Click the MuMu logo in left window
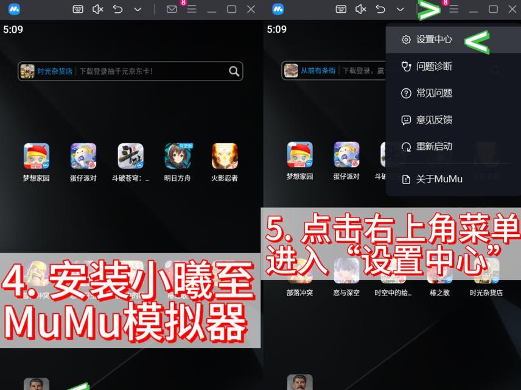Image resolution: width=521 pixels, height=390 pixels. [x=14, y=9]
